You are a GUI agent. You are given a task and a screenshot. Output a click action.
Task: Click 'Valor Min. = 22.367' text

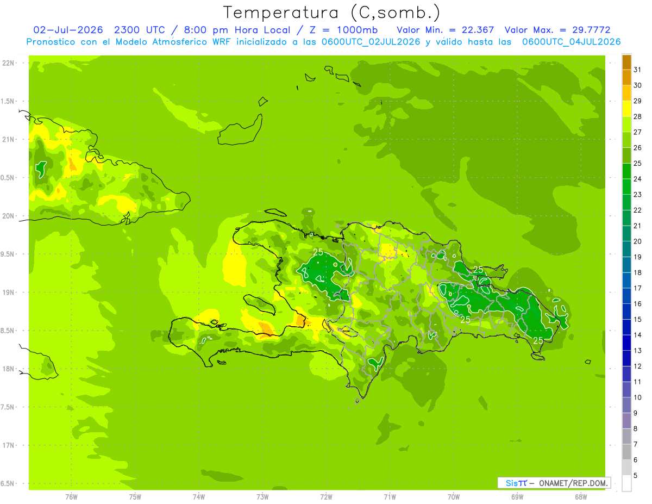pyautogui.click(x=445, y=30)
